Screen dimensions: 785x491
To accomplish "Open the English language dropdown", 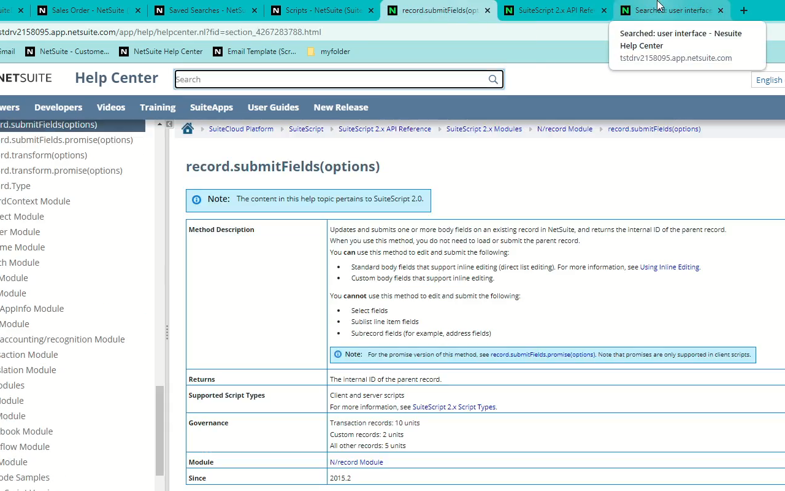I will point(768,80).
